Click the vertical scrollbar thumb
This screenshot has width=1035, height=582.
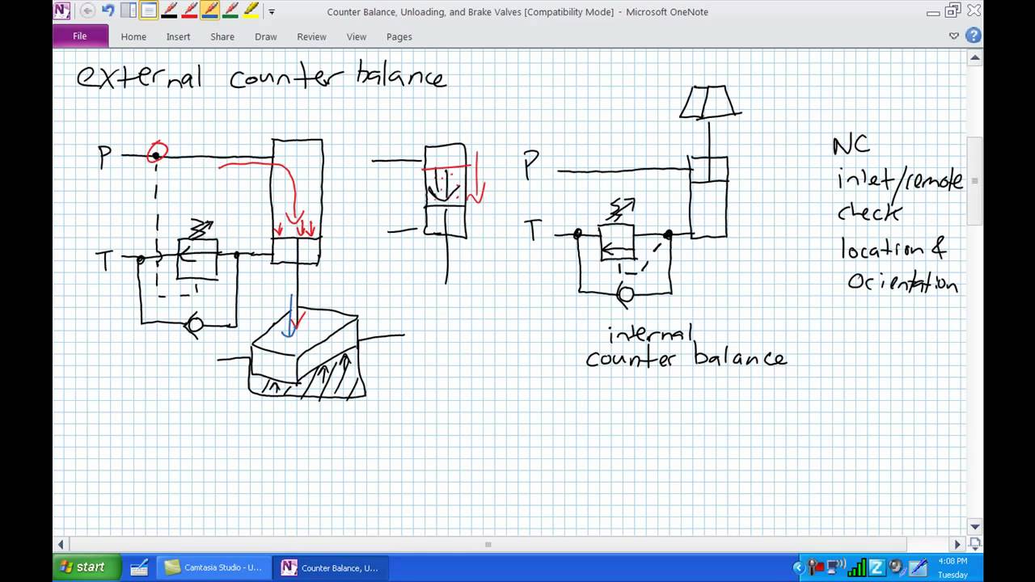(x=975, y=182)
